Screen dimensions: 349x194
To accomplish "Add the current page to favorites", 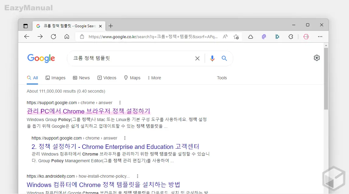I will point(236,37).
